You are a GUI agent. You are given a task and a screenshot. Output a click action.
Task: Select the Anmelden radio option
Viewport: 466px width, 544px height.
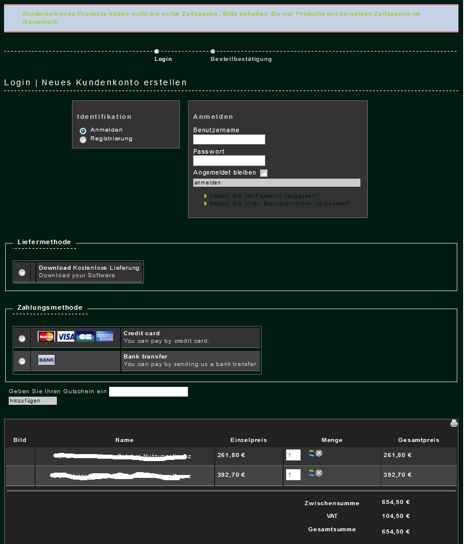(x=83, y=130)
